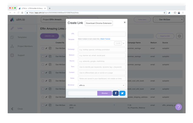Click Close label in sidebar

pos(20,109)
